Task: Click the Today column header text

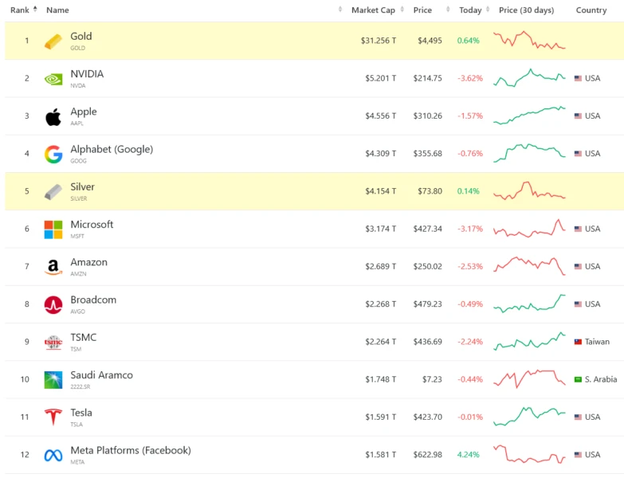Action: [x=470, y=10]
